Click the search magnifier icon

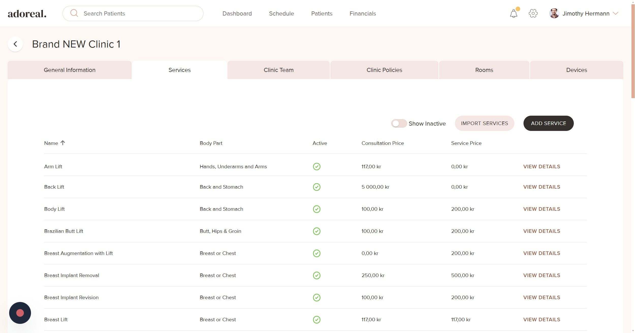(x=74, y=13)
